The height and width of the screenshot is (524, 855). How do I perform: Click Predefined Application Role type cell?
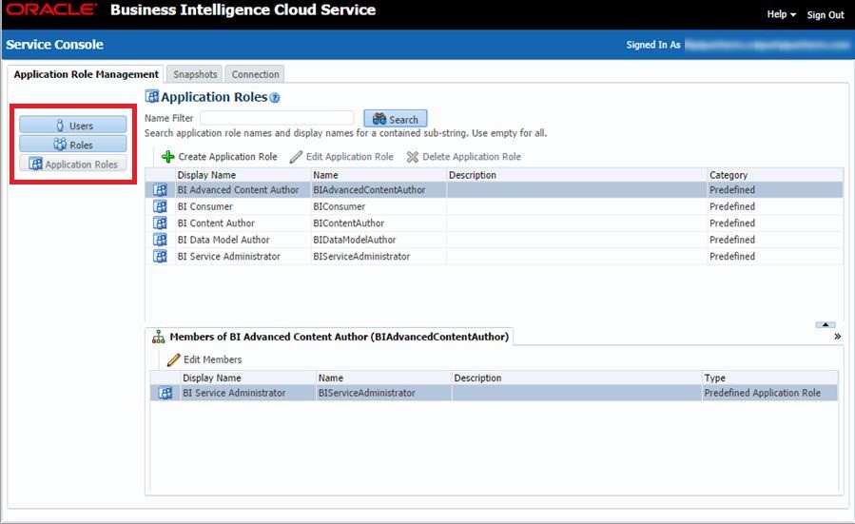point(770,393)
